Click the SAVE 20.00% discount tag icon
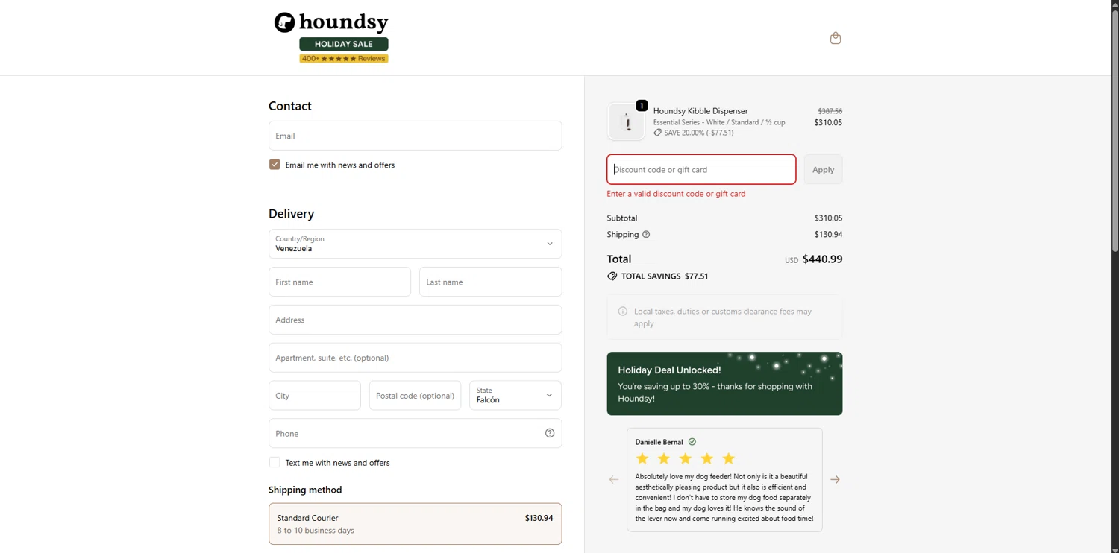This screenshot has height=553, width=1119. tap(657, 133)
